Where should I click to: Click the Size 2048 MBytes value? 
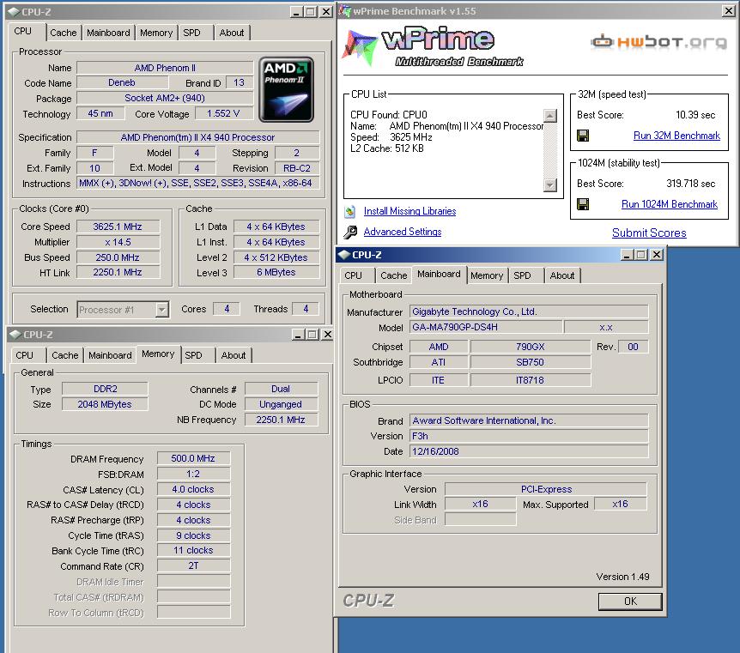point(106,404)
